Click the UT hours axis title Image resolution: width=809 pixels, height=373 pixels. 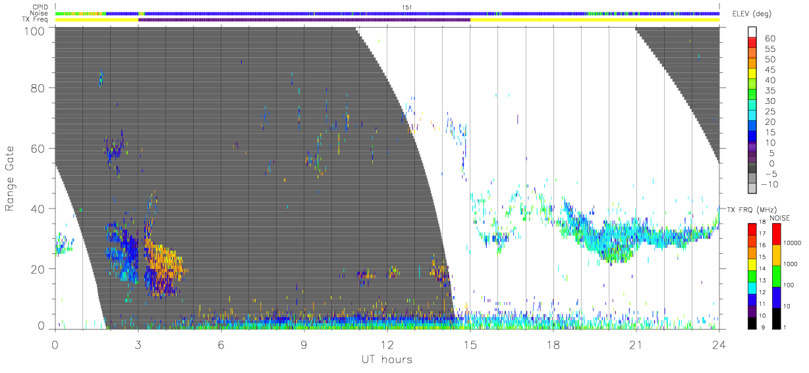point(387,359)
